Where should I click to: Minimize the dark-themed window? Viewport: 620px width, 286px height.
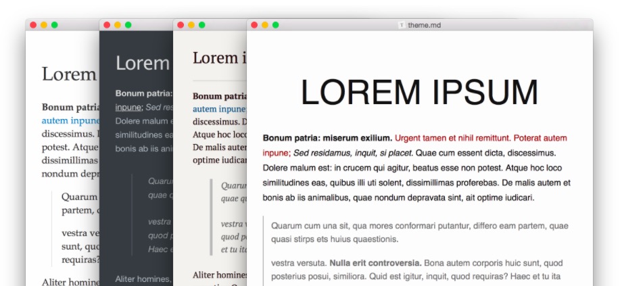click(x=118, y=25)
